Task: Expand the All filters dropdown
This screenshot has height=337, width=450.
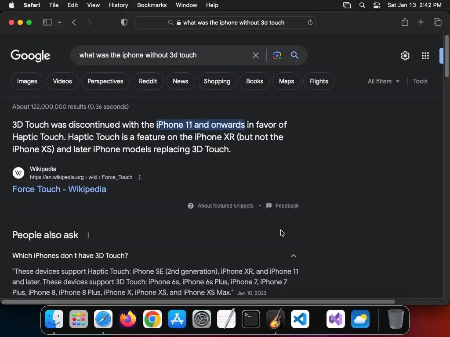Action: [x=383, y=81]
